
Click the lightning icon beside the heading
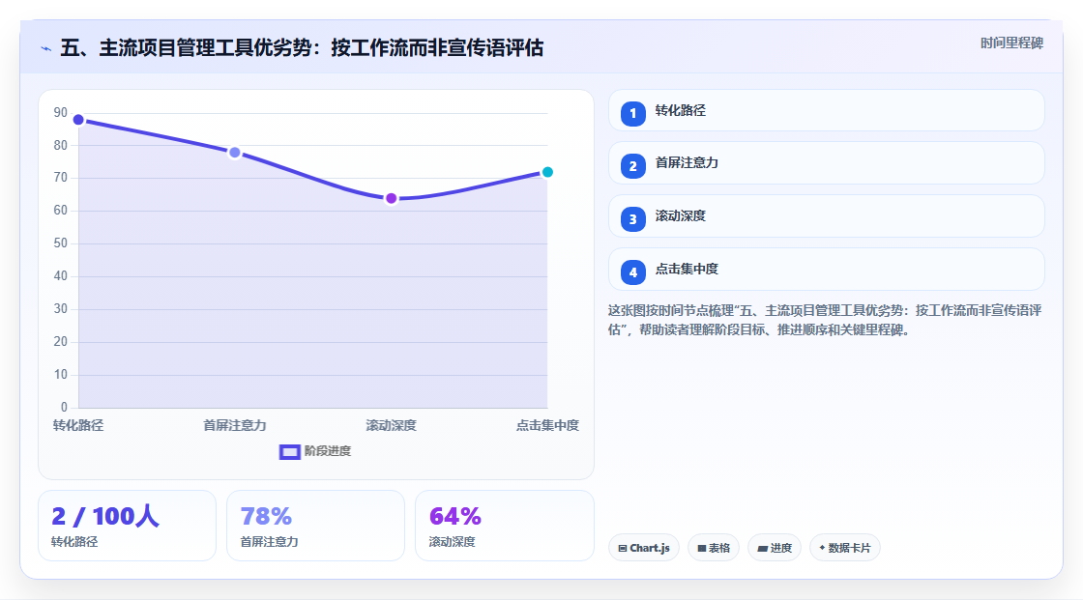[x=46, y=48]
